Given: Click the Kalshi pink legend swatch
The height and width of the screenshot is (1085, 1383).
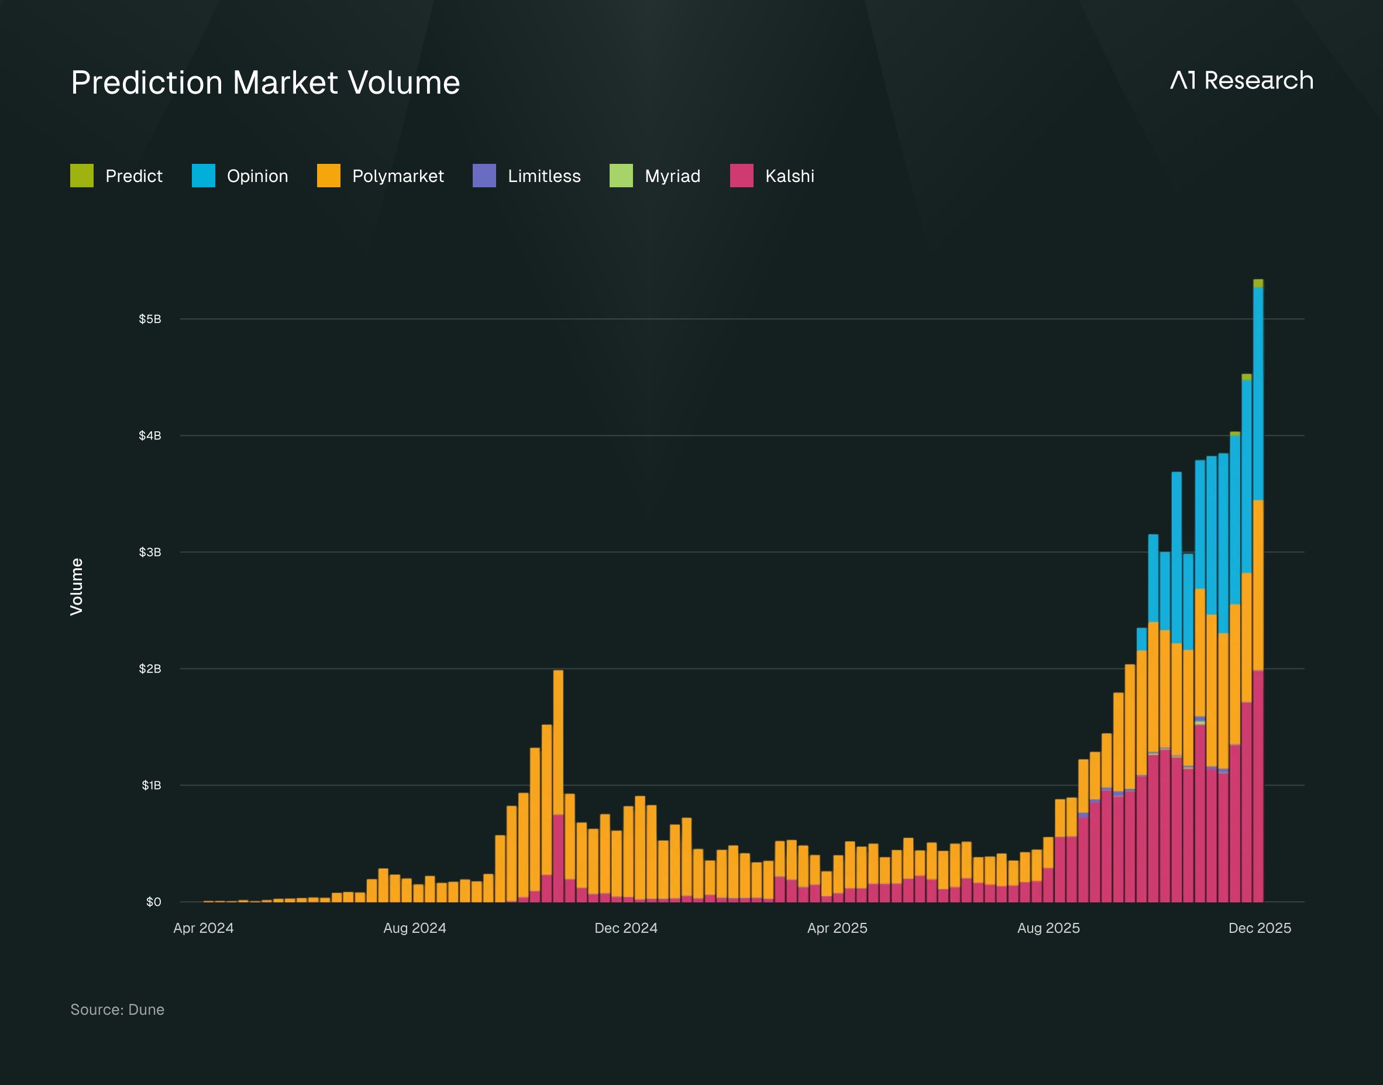Looking at the screenshot, I should [742, 176].
